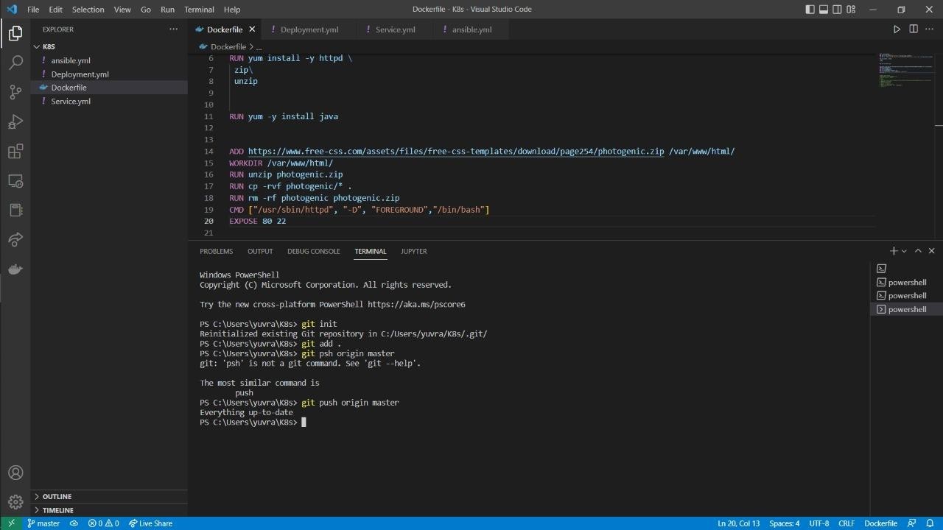Image resolution: width=943 pixels, height=530 pixels.
Task: Switch to Service.yml editor tab
Action: pos(395,29)
